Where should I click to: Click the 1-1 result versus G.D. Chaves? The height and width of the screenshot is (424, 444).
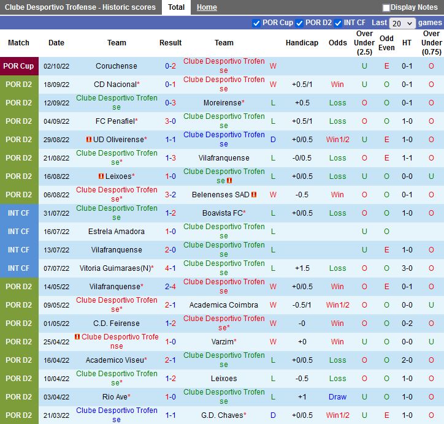point(170,415)
